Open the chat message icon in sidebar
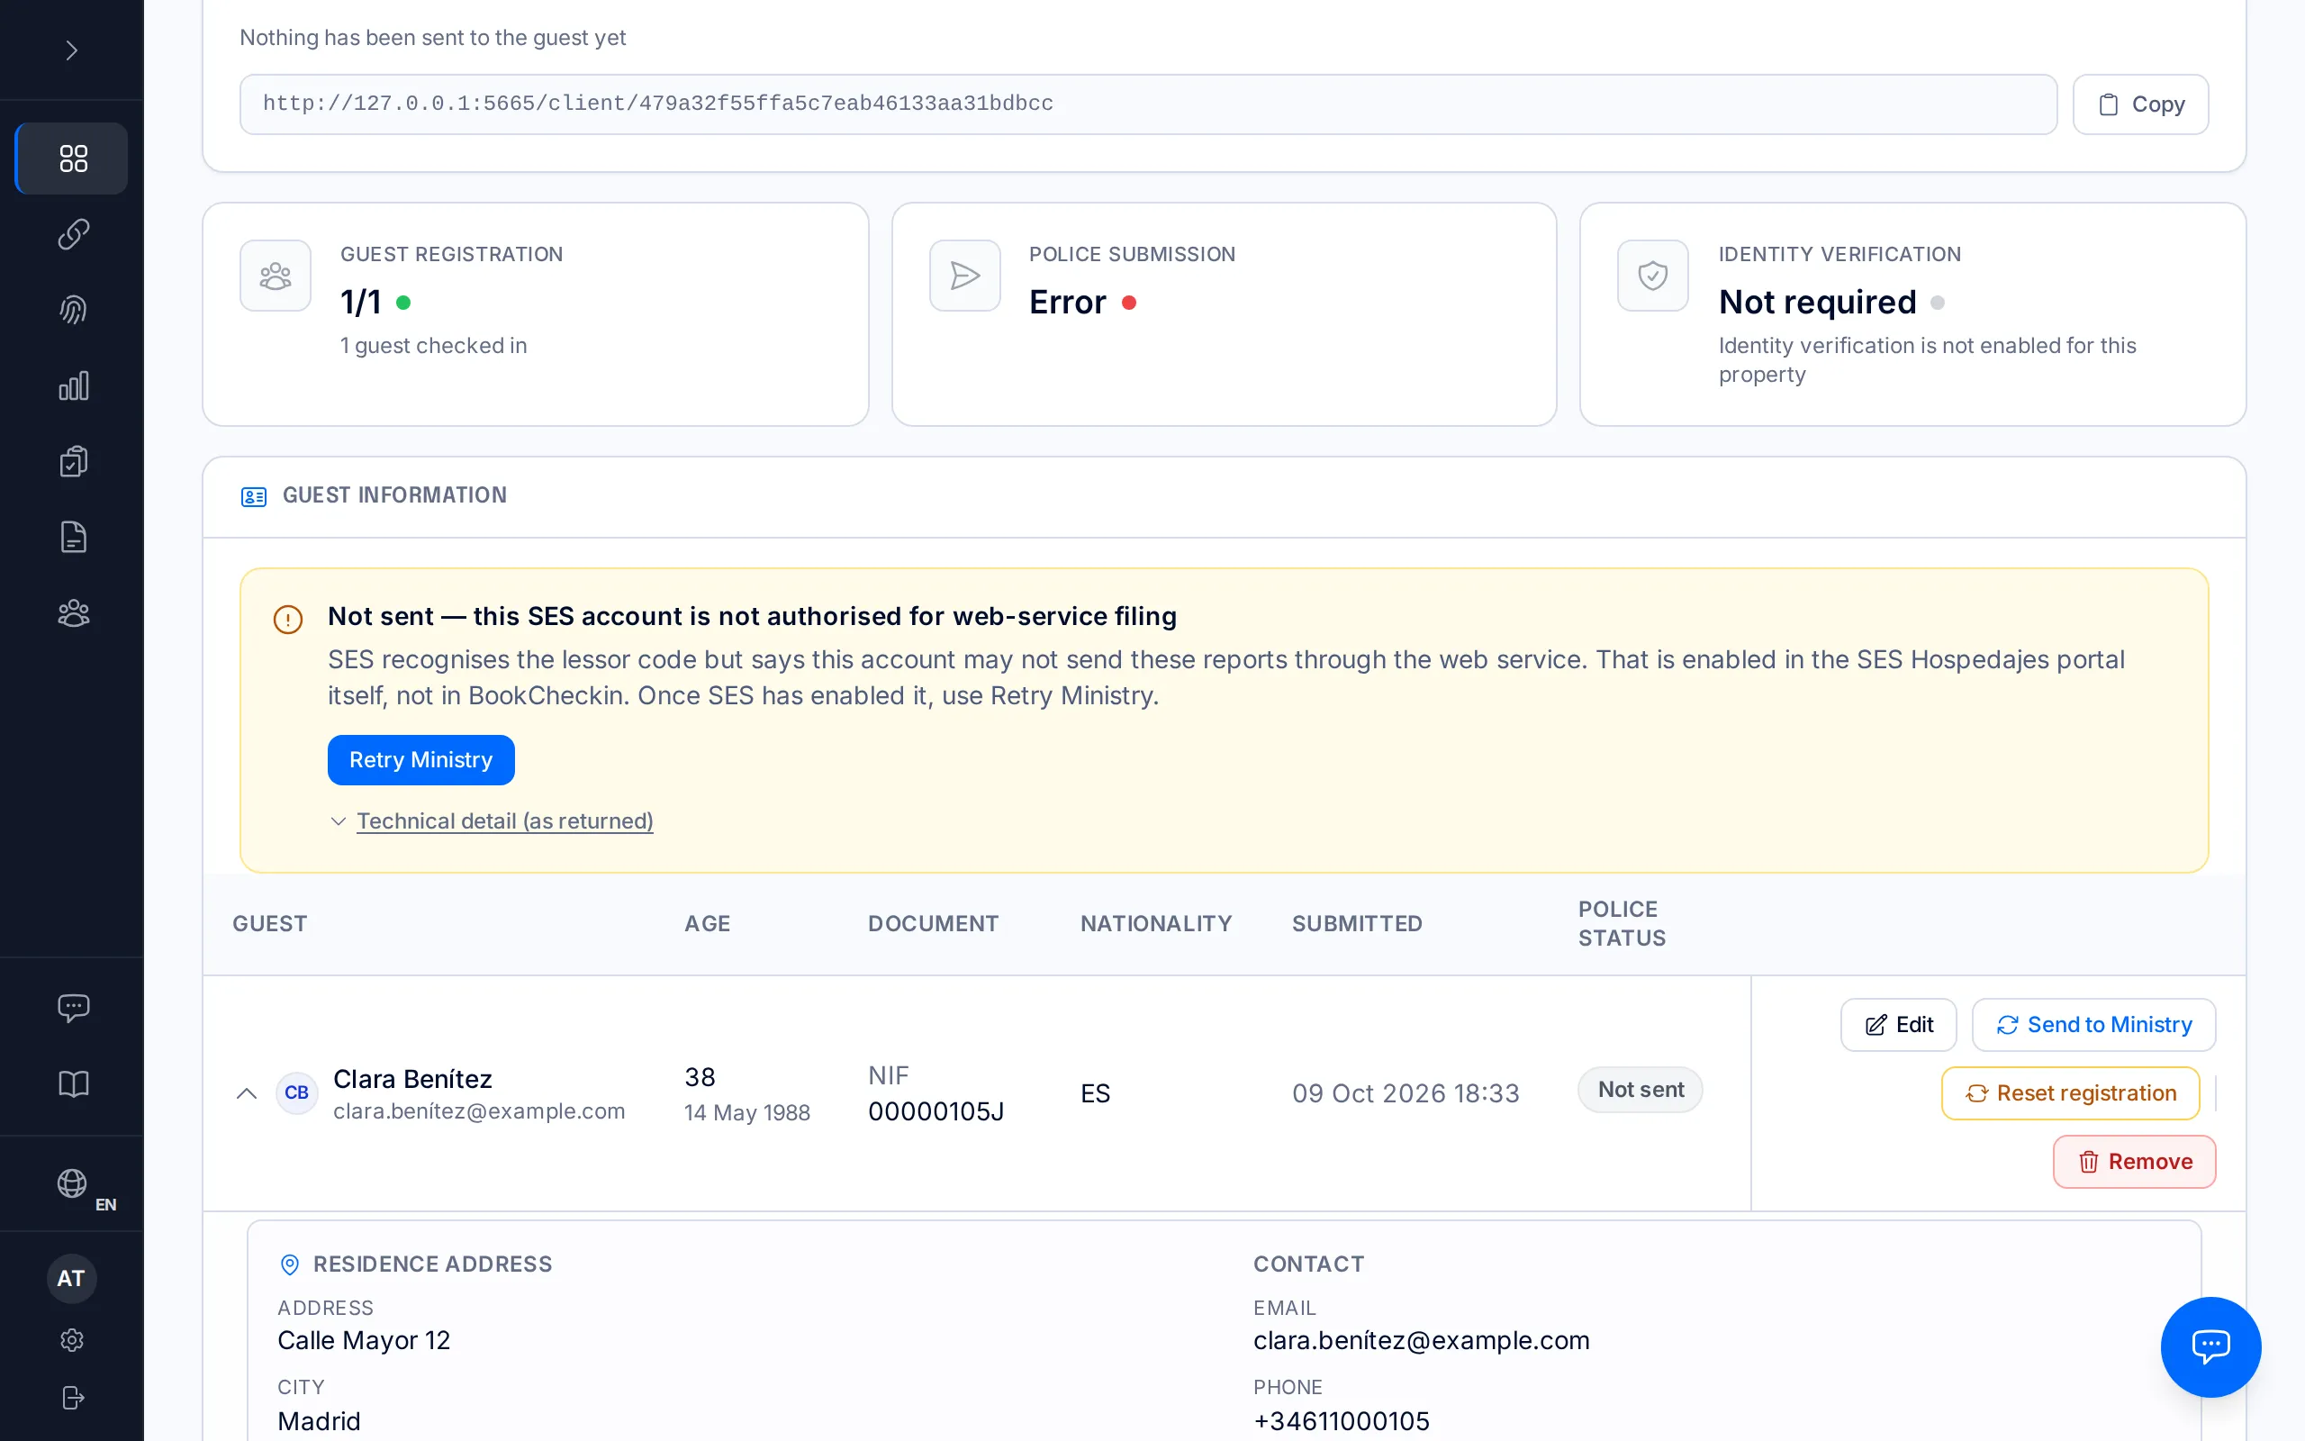This screenshot has width=2305, height=1441. 72,1009
